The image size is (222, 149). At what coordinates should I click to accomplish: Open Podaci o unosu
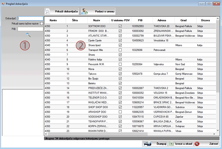click(98, 11)
